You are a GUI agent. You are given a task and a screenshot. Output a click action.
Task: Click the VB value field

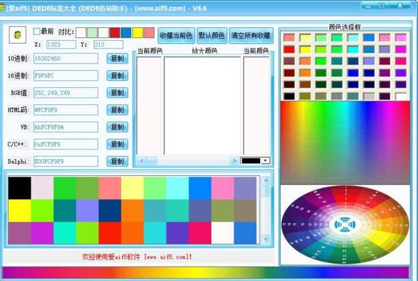click(x=66, y=127)
